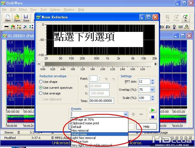Click the zoom In magnifier icon

point(185,18)
